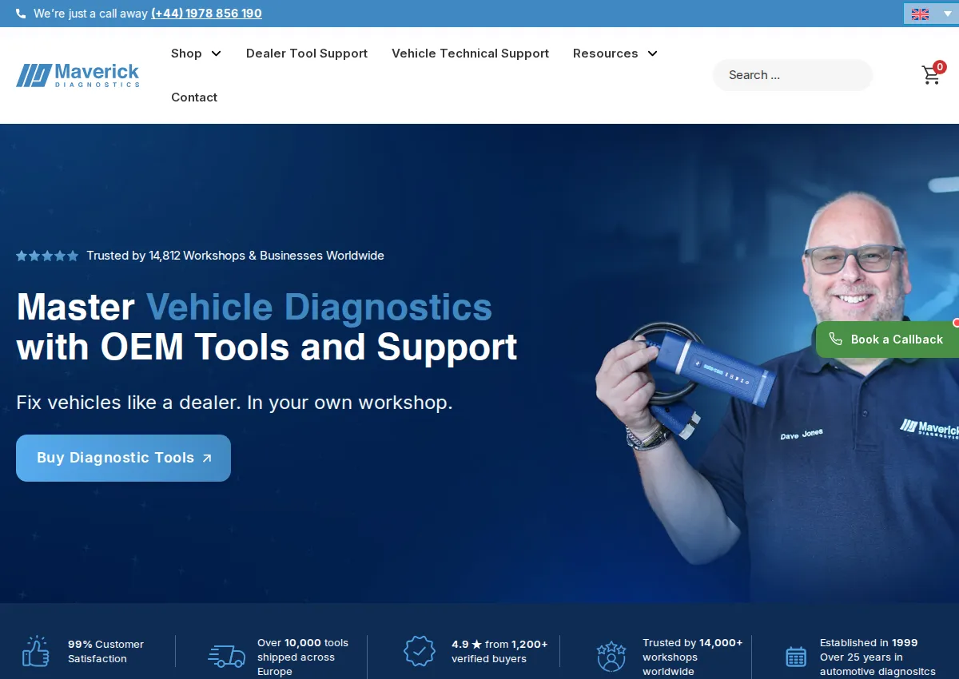Click the phone icon in top bar

pos(21,14)
